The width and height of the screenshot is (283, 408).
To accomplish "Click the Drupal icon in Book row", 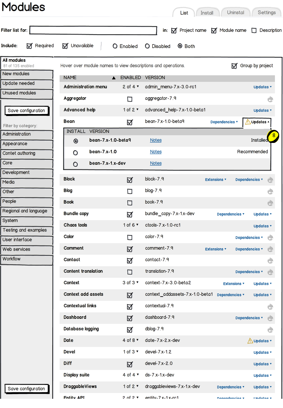I will pos(270,203).
